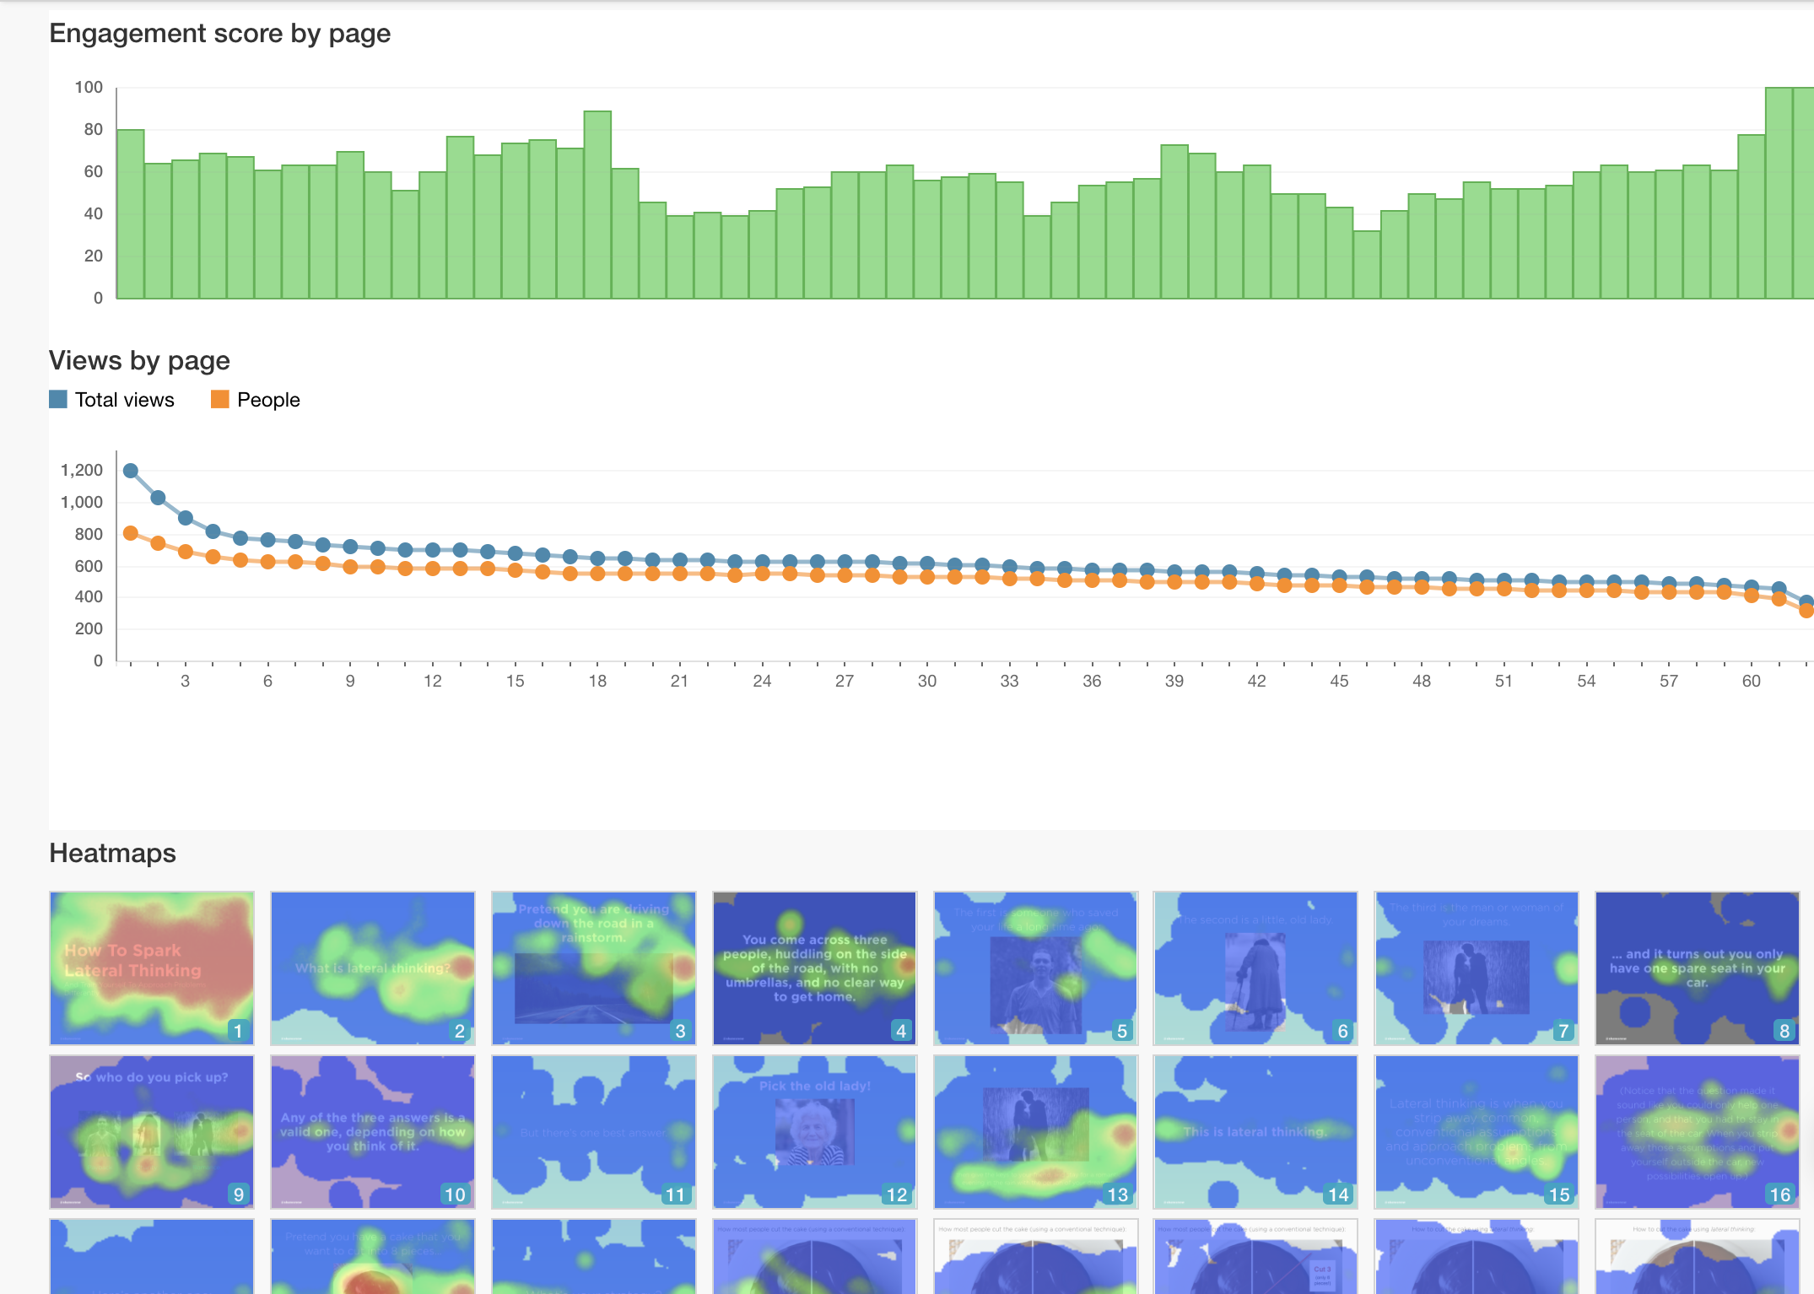View heatmap 16 with the parenthetical notice text
This screenshot has width=1814, height=1294.
point(1697,1131)
